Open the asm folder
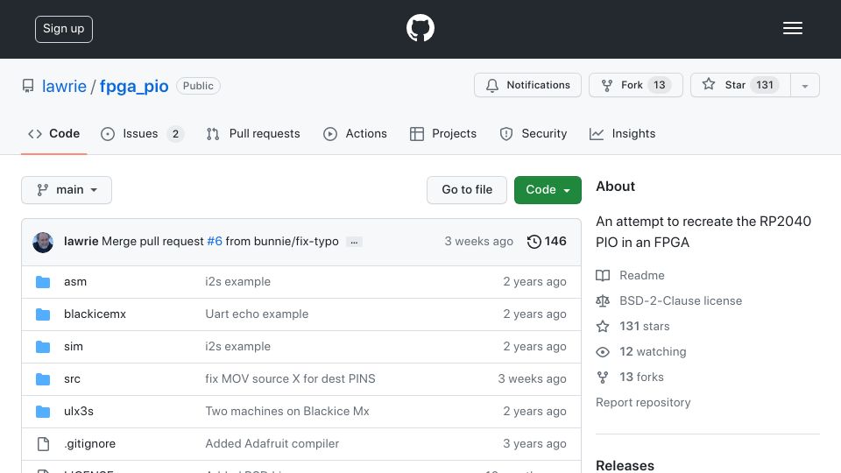Screen dimensions: 841x473 75,281
